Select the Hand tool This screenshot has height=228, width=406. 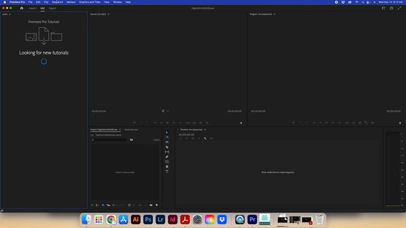[167, 167]
